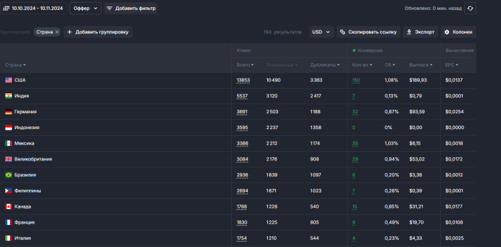Screen dimensions: 501x247
Task: Sort table by Выплата column
Action: click(420, 65)
